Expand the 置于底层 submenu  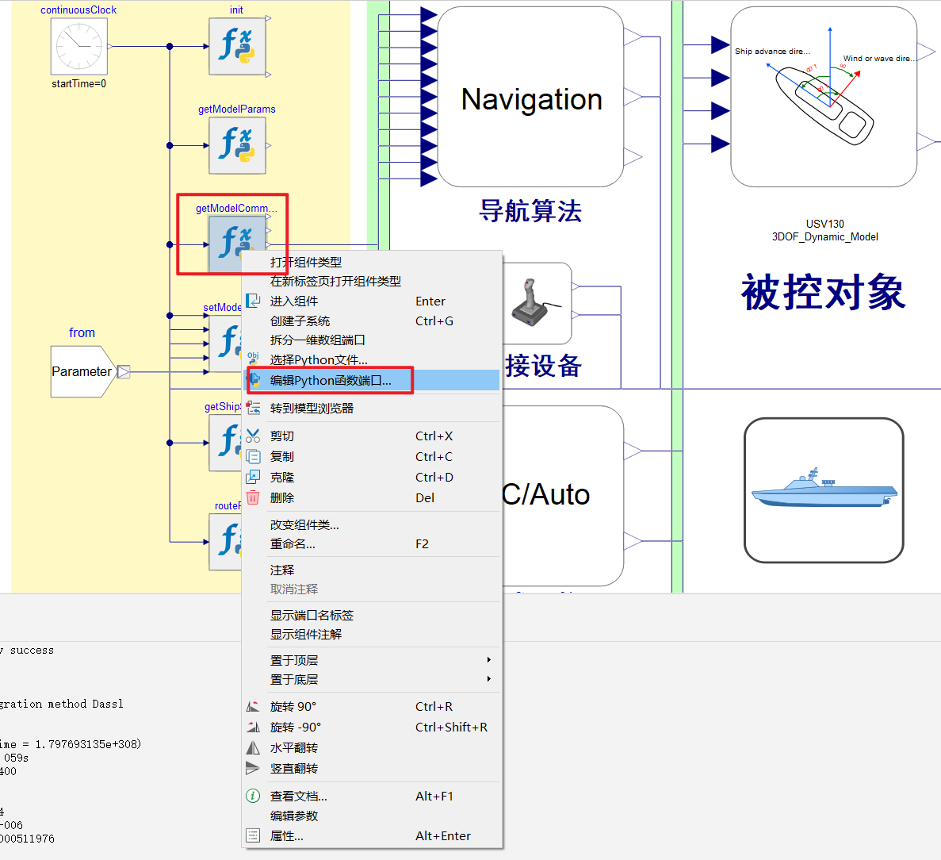click(x=371, y=679)
